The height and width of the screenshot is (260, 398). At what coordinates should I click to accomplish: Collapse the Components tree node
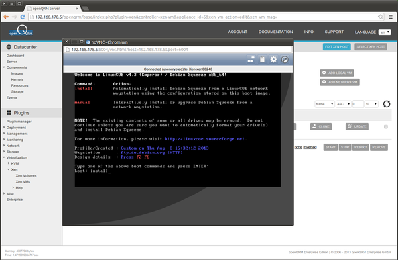pyautogui.click(x=4, y=67)
